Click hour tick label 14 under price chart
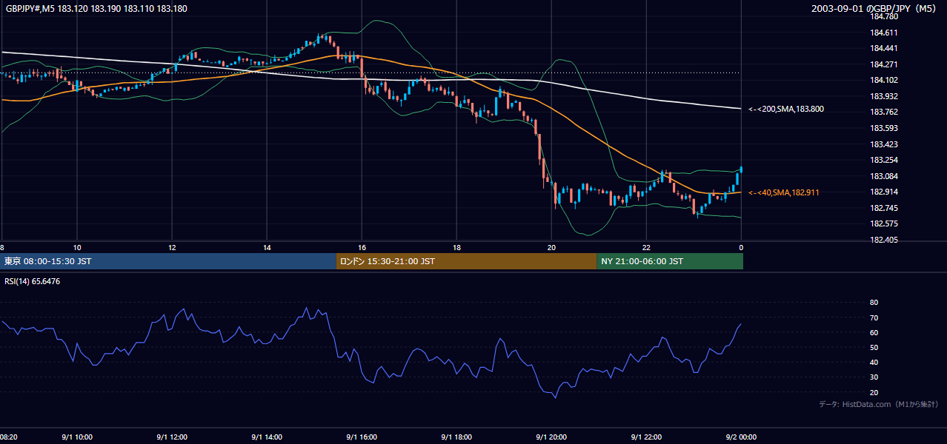947x444 pixels. (x=267, y=247)
